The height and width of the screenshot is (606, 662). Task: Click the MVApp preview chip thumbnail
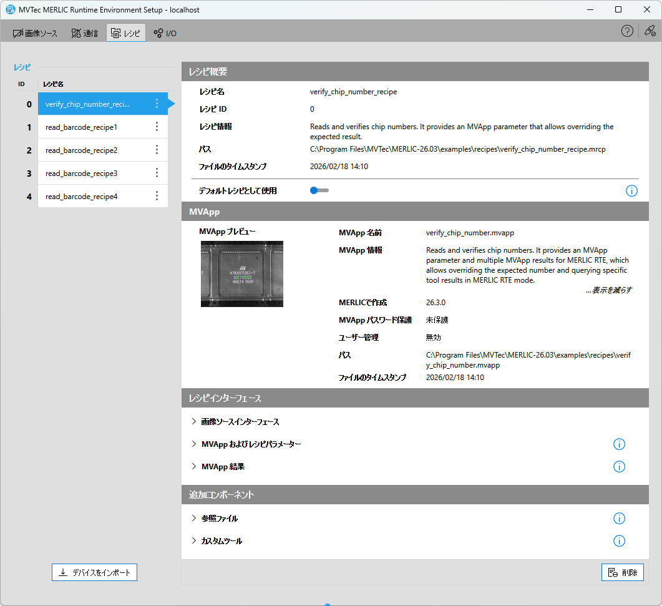tap(242, 274)
